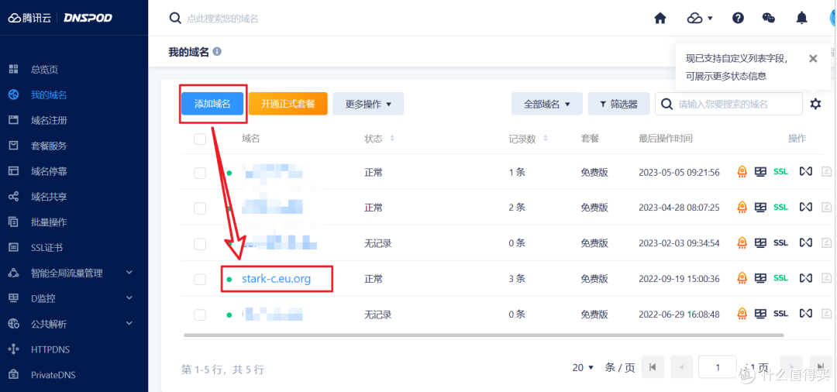The width and height of the screenshot is (837, 392).
Task: Click SSL icon in 2023-05-05 09:21:56 row
Action: click(x=780, y=172)
